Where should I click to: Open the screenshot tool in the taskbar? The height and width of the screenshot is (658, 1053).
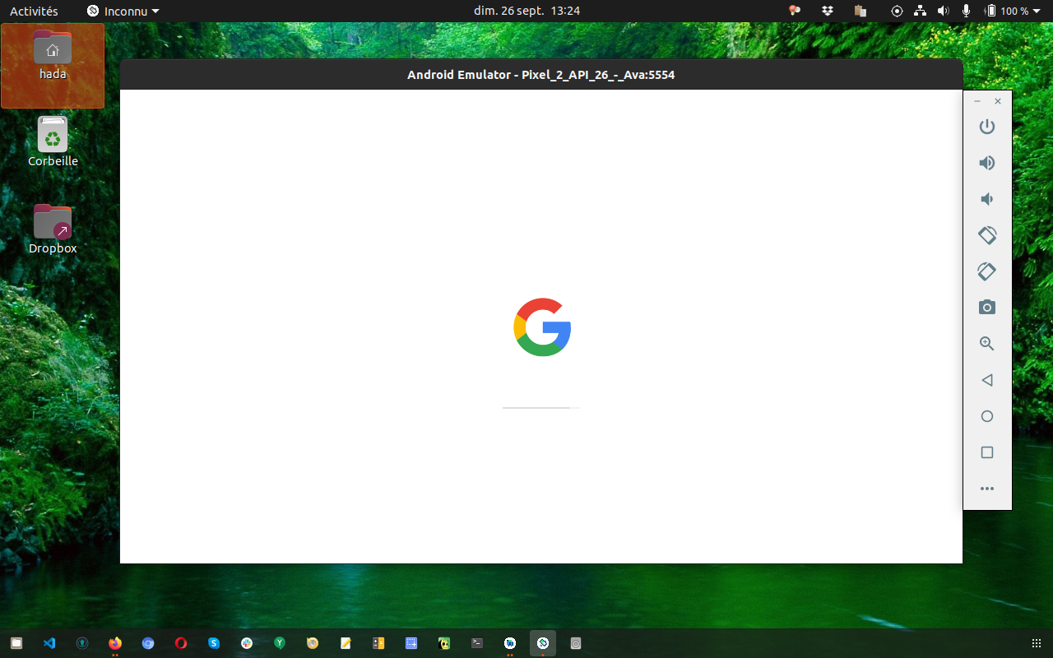pyautogui.click(x=411, y=643)
